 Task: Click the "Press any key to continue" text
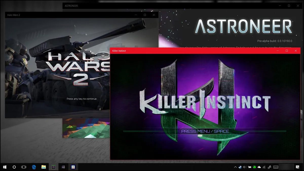tap(82, 99)
